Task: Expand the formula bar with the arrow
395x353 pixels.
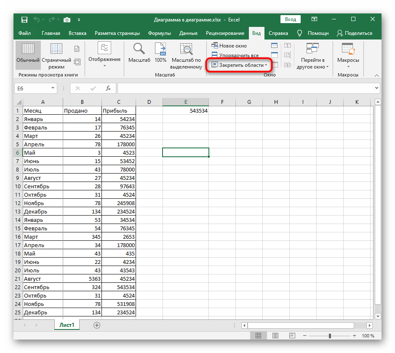Action: click(376, 88)
